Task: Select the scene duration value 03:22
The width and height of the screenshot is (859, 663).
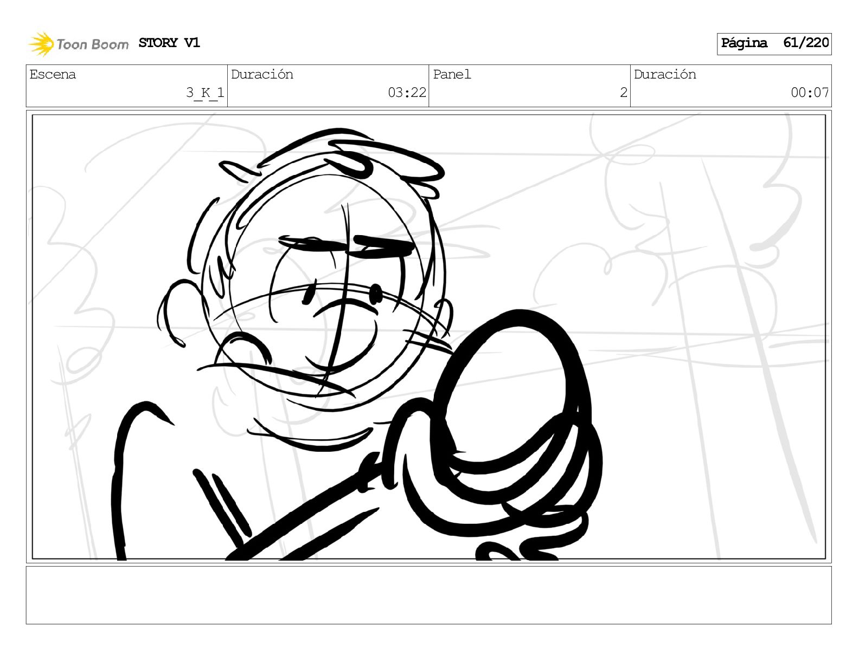Action: click(407, 93)
